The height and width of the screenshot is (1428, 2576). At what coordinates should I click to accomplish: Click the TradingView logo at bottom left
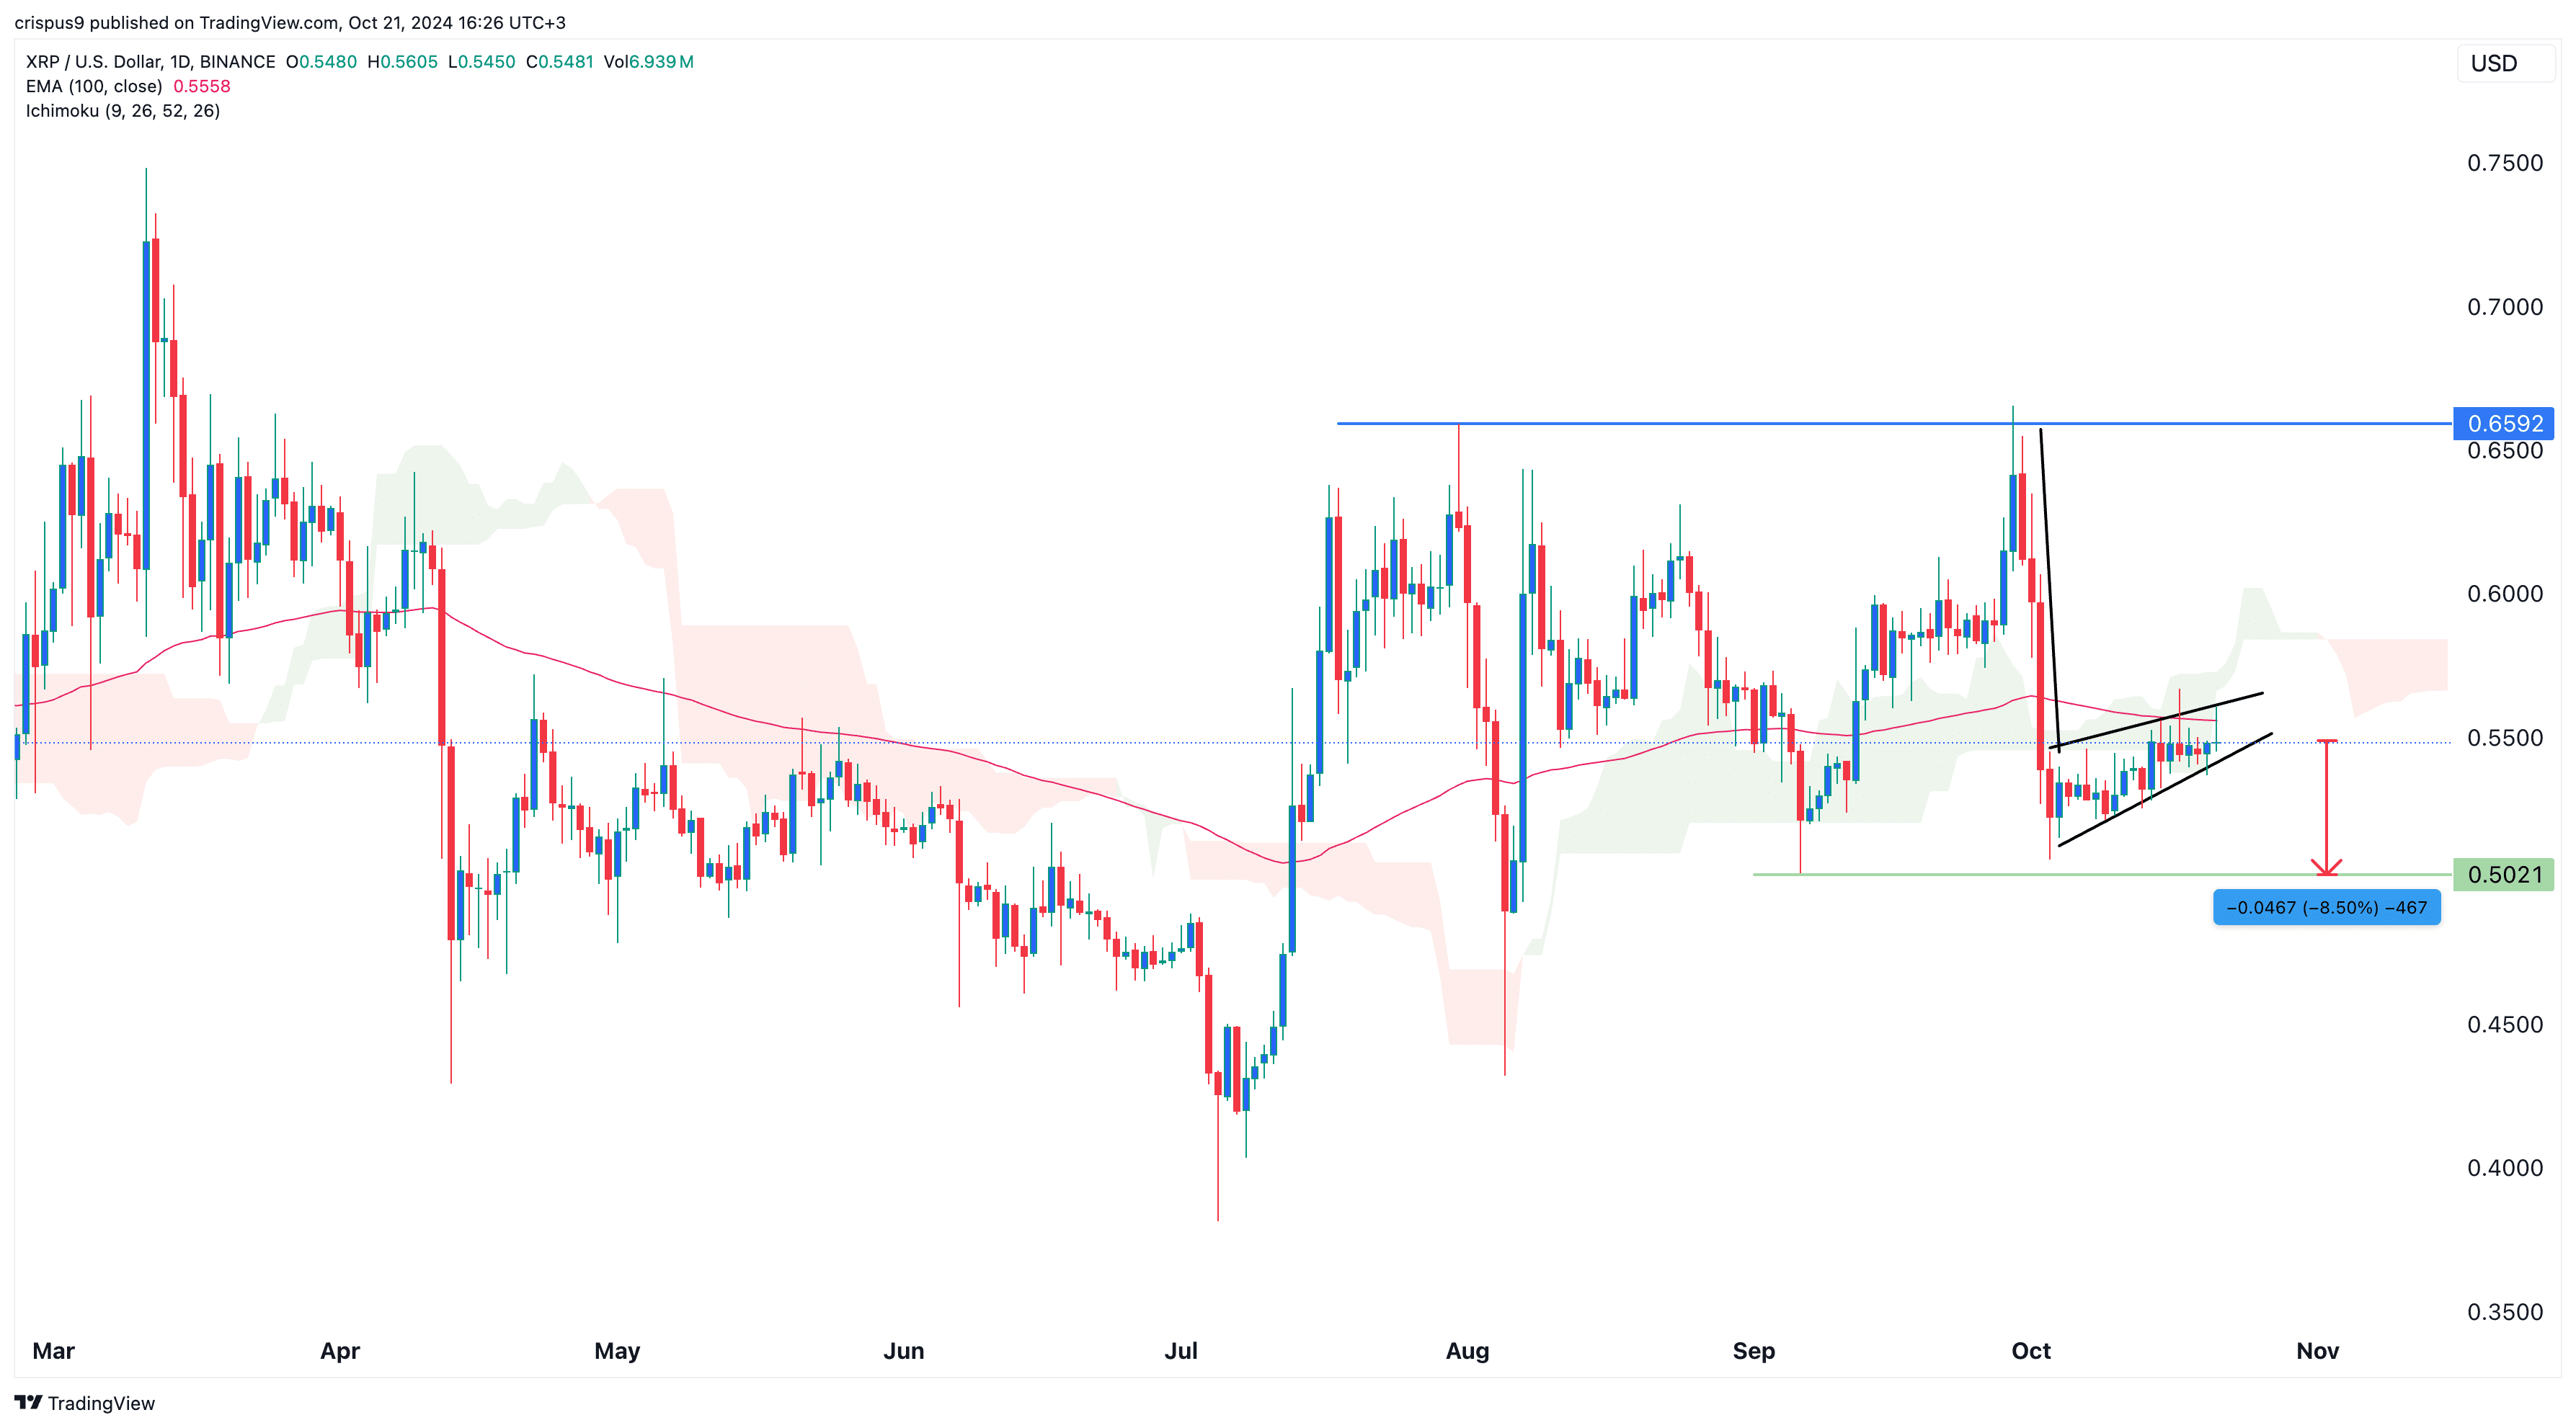pos(85,1403)
